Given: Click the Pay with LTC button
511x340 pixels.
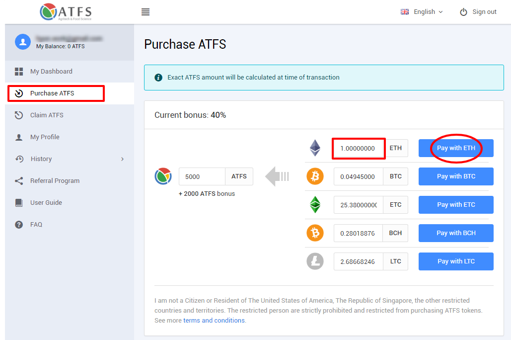Looking at the screenshot, I should coord(456,261).
